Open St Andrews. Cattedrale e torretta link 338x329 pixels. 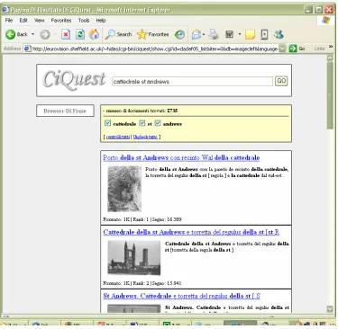[x=181, y=296]
